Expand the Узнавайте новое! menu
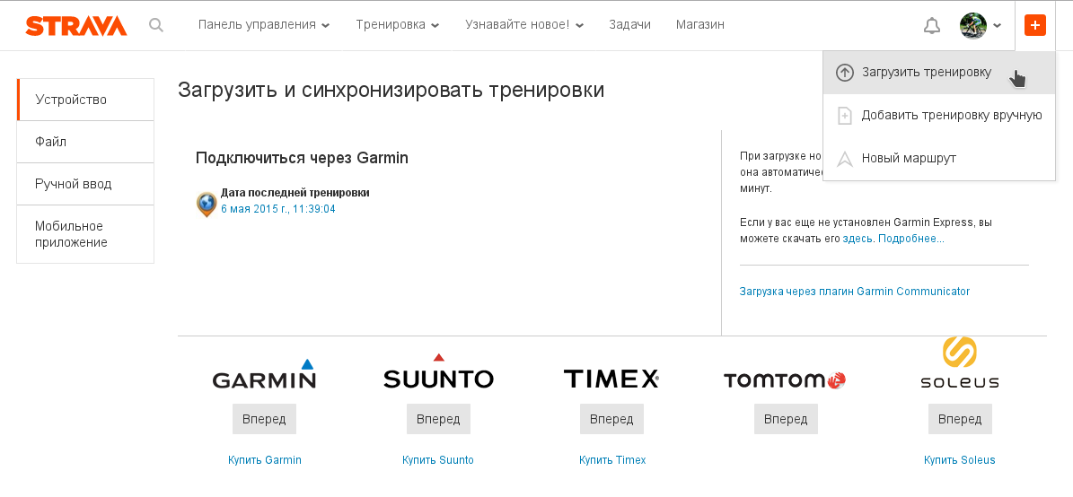Image resolution: width=1073 pixels, height=497 pixels. (524, 24)
